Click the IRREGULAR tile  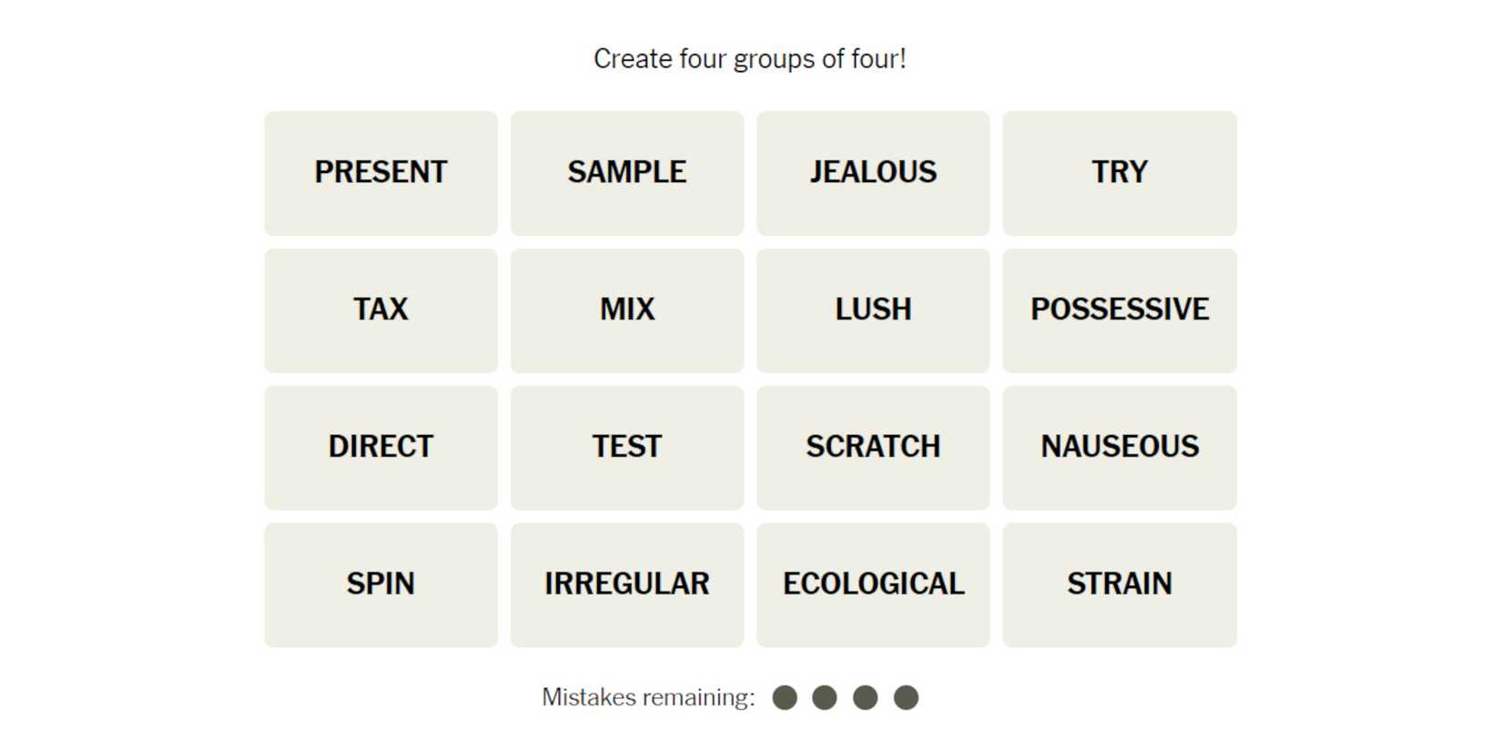(627, 584)
